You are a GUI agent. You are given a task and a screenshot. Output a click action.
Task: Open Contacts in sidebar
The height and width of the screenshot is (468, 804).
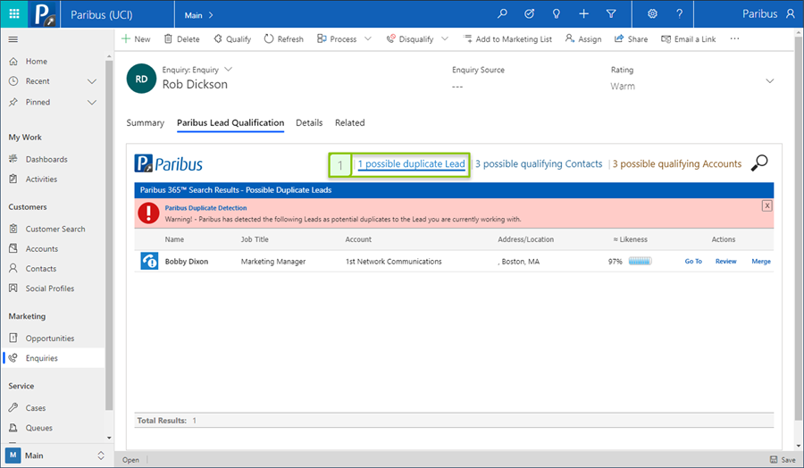click(x=40, y=269)
